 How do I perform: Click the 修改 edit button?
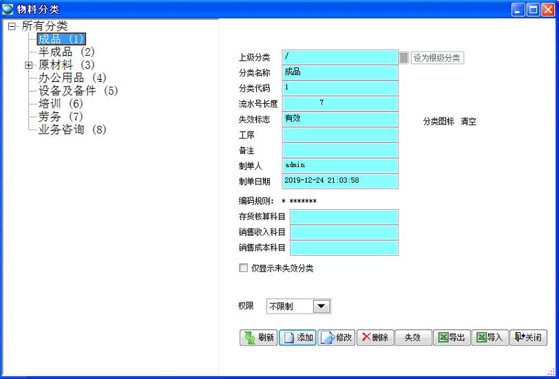click(x=336, y=338)
